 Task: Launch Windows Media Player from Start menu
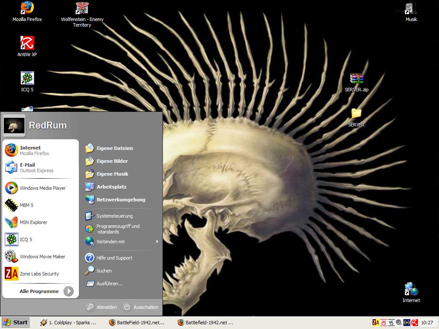pyautogui.click(x=40, y=188)
